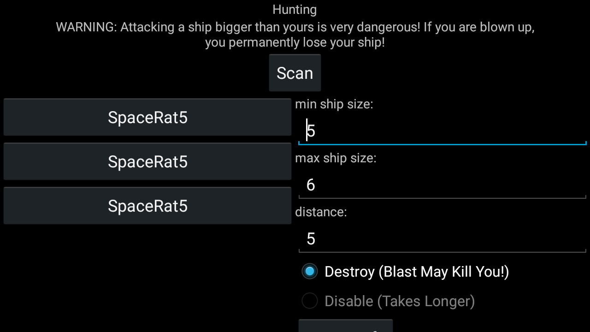Focus the min ship size field

pyautogui.click(x=442, y=131)
